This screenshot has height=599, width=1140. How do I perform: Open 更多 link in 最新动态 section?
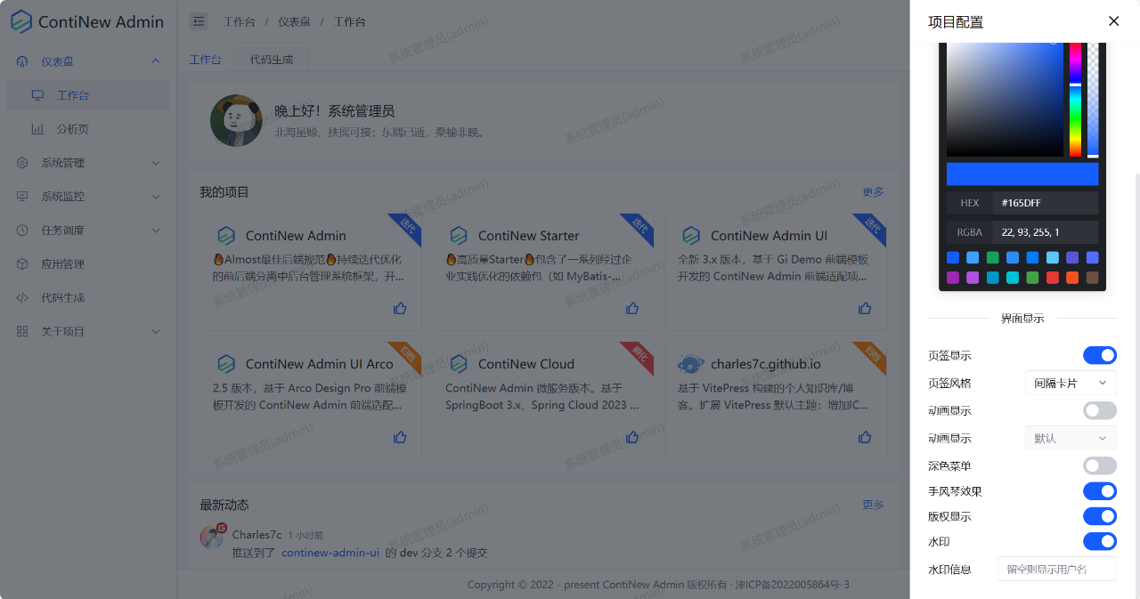(873, 506)
